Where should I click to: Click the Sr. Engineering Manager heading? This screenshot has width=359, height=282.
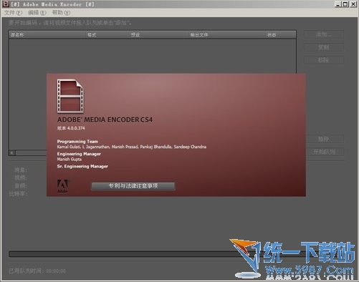(x=82, y=166)
